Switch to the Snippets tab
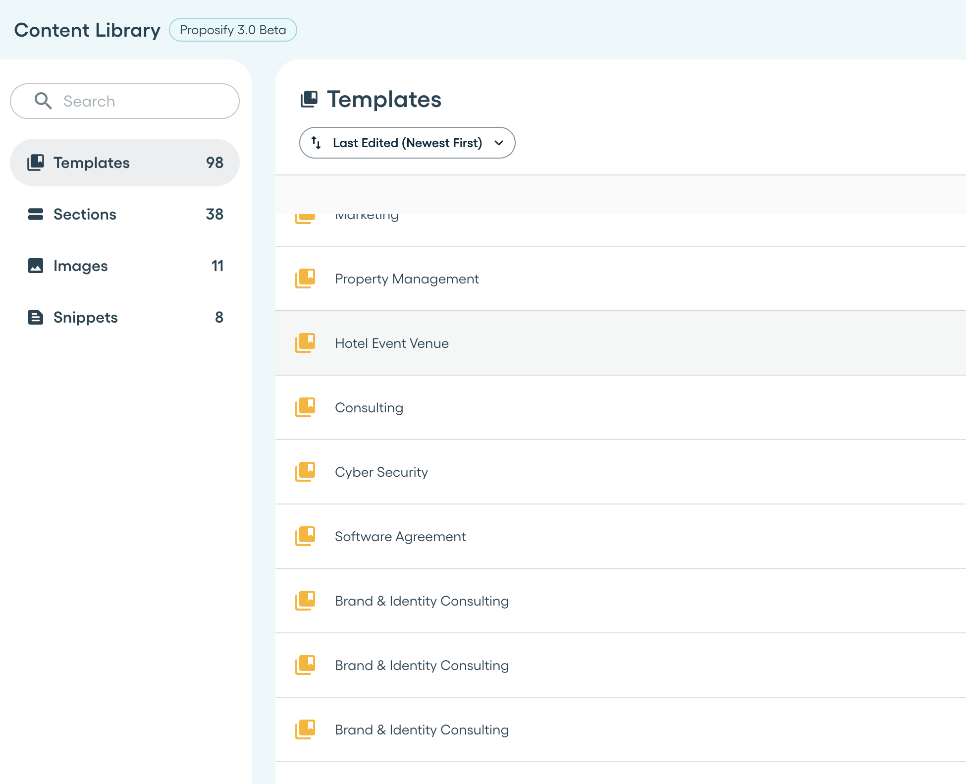Viewport: 966px width, 784px height. tap(125, 317)
